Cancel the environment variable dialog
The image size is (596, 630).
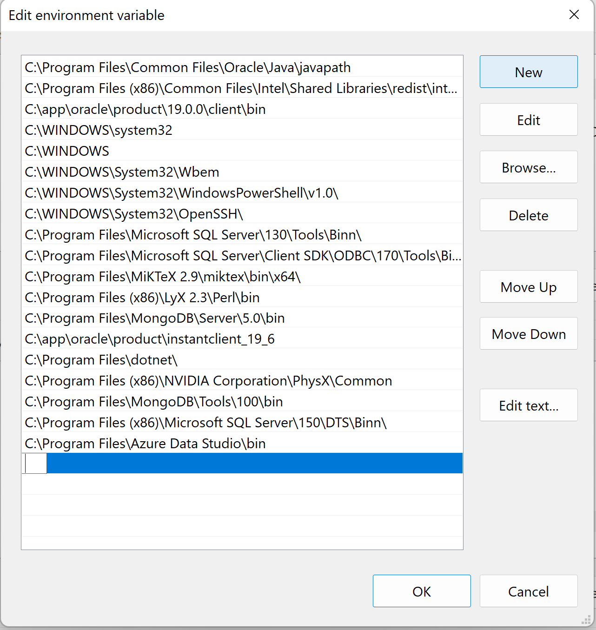[529, 591]
